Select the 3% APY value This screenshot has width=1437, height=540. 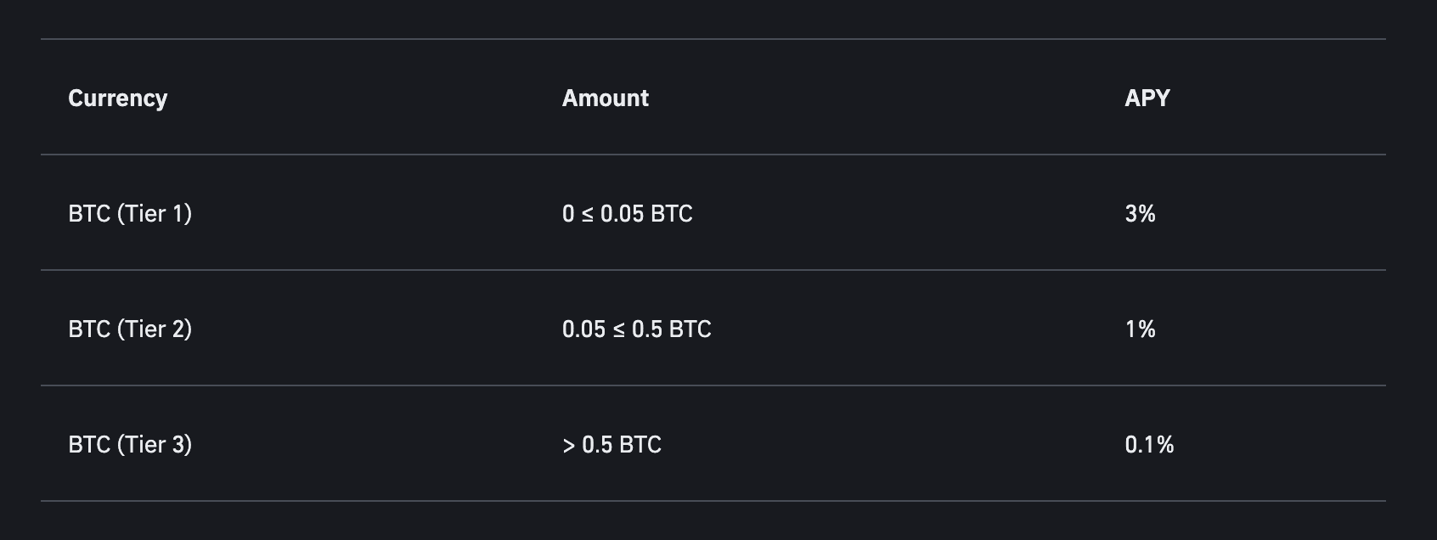[x=1140, y=214]
